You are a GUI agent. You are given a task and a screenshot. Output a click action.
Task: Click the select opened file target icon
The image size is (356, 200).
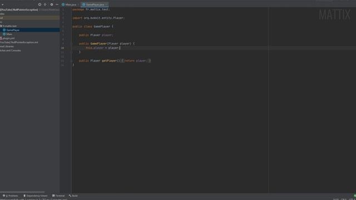[x=39, y=4]
